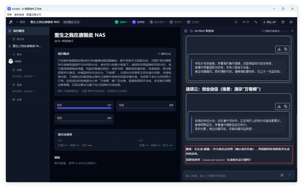Go to step 3 剧本创作

(x=157, y=22)
